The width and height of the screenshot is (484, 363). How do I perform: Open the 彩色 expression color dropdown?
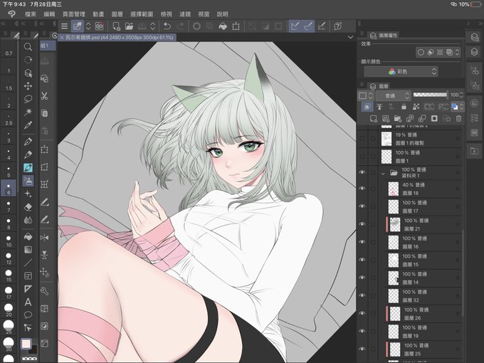click(401, 72)
